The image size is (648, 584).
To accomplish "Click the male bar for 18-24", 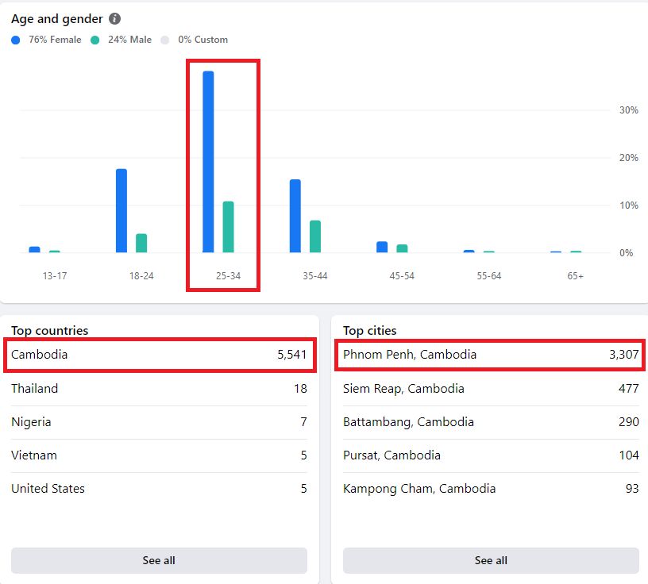I will pos(141,243).
